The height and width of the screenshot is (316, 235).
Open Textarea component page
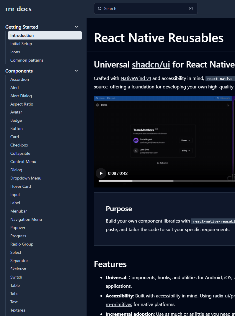(18, 310)
